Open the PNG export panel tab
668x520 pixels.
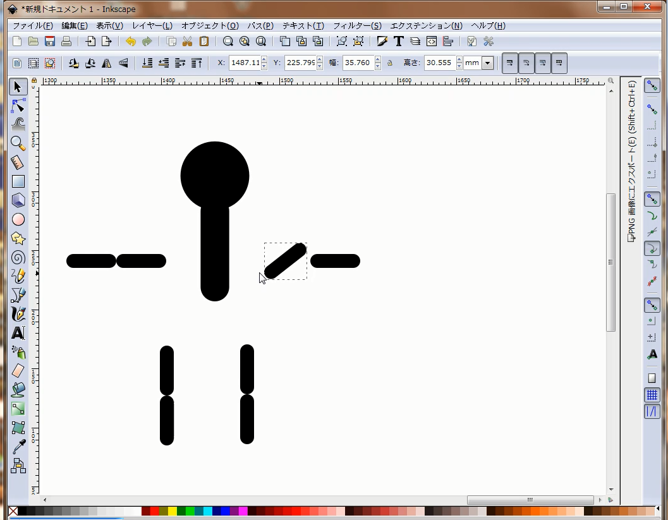point(631,162)
